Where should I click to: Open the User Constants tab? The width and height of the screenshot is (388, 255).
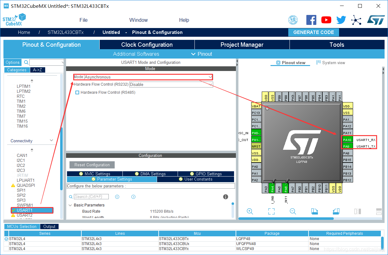pyautogui.click(x=195, y=179)
